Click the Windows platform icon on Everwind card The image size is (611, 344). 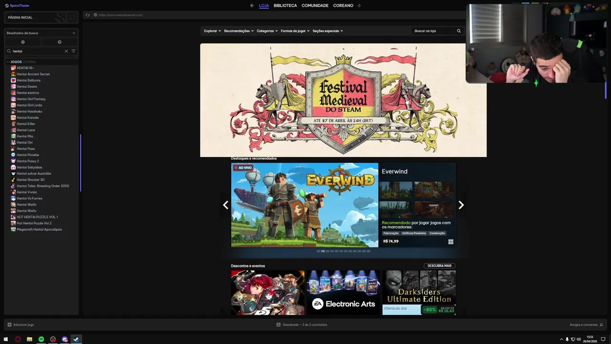pos(451,242)
